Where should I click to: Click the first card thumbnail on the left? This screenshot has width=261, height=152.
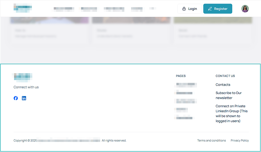tap(49, 19)
